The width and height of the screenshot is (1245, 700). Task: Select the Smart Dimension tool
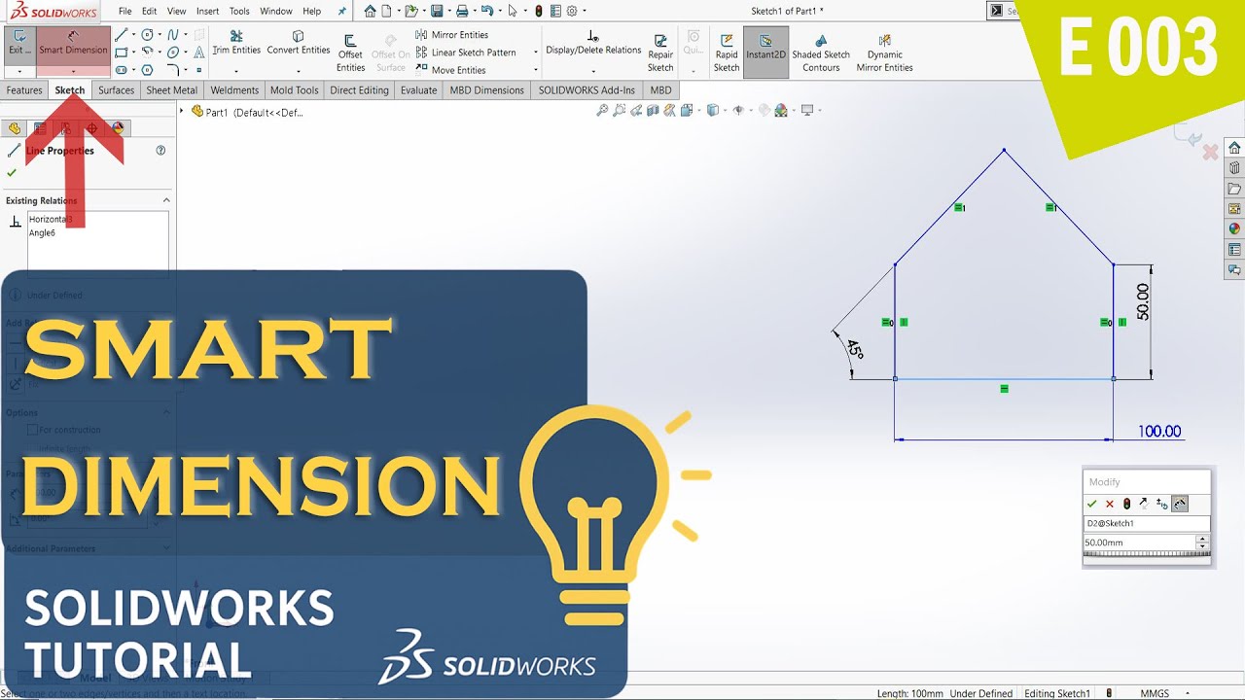click(73, 44)
